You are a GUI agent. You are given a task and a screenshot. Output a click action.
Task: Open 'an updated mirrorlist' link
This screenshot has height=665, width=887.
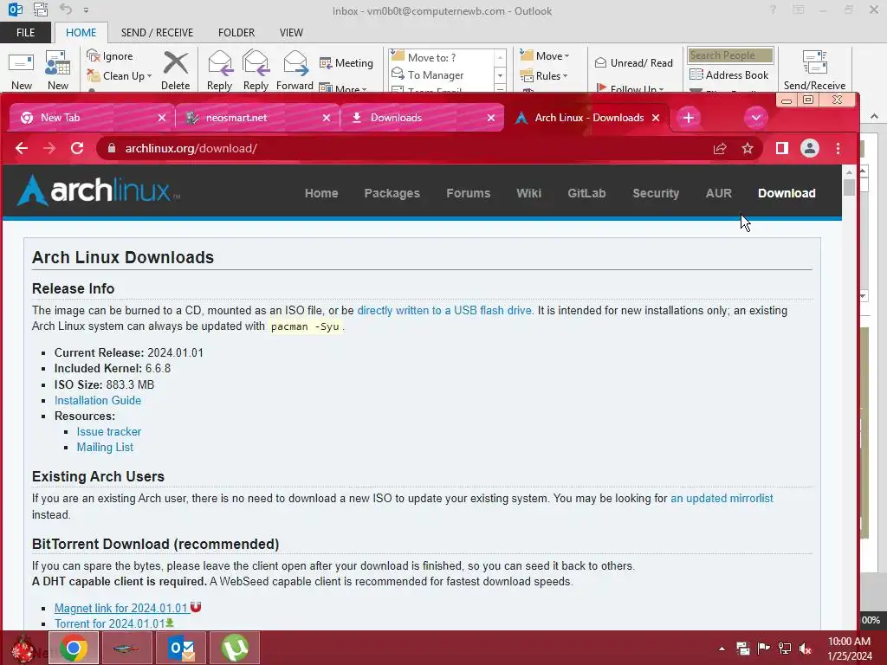(722, 498)
